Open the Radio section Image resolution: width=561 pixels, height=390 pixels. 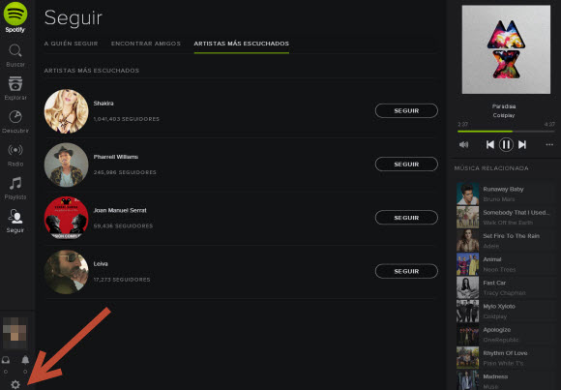[15, 156]
